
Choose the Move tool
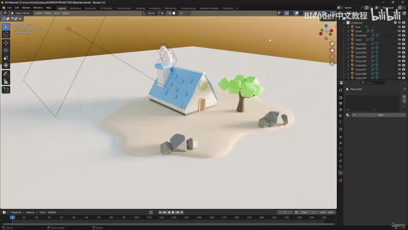coord(6,43)
